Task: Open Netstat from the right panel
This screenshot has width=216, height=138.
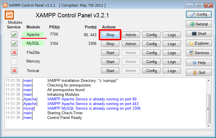Action: click(x=199, y=24)
